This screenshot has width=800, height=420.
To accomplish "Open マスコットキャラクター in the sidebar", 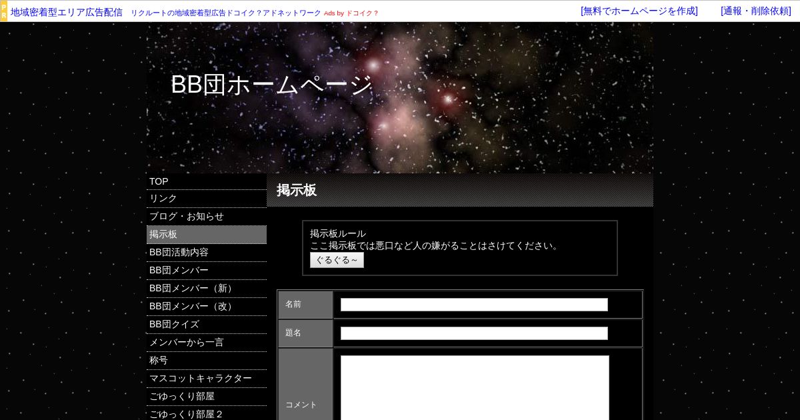I will [x=207, y=379].
